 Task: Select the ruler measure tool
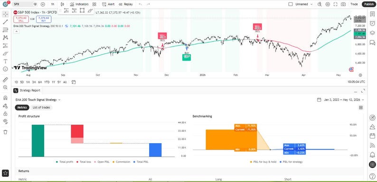pyautogui.click(x=5, y=80)
